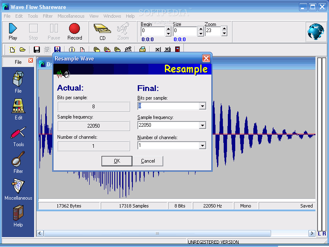Image resolution: width=329 pixels, height=247 pixels.
Task: Click the first X close-window toolbar icon
Action: point(158,49)
